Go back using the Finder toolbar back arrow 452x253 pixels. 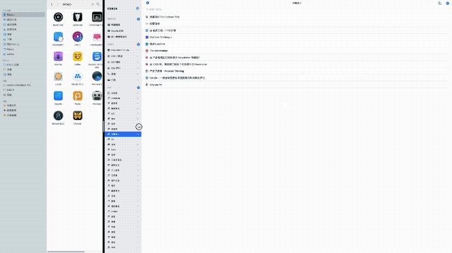click(x=52, y=4)
